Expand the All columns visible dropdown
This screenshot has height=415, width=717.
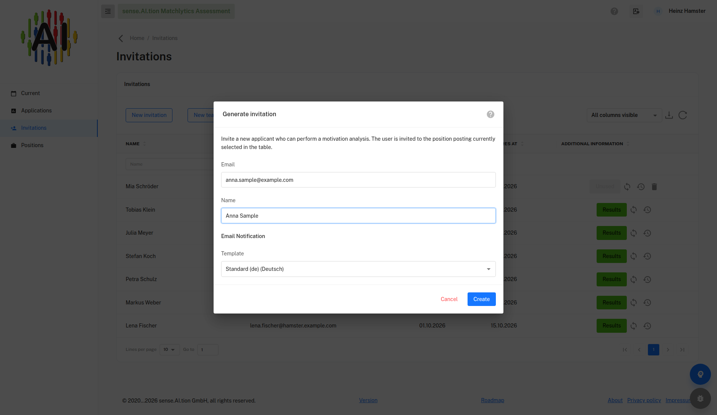coord(624,115)
